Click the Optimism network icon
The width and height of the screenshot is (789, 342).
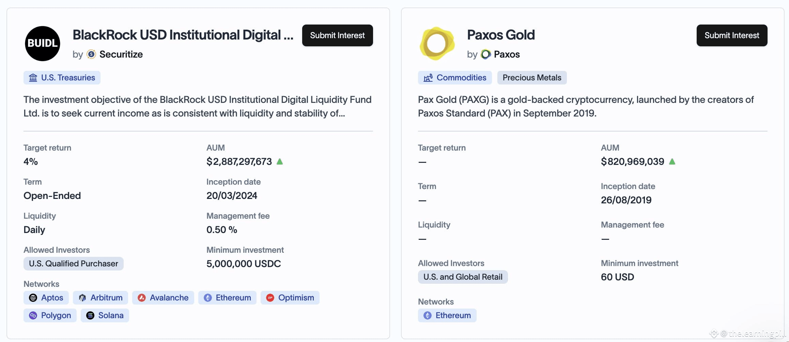(270, 298)
